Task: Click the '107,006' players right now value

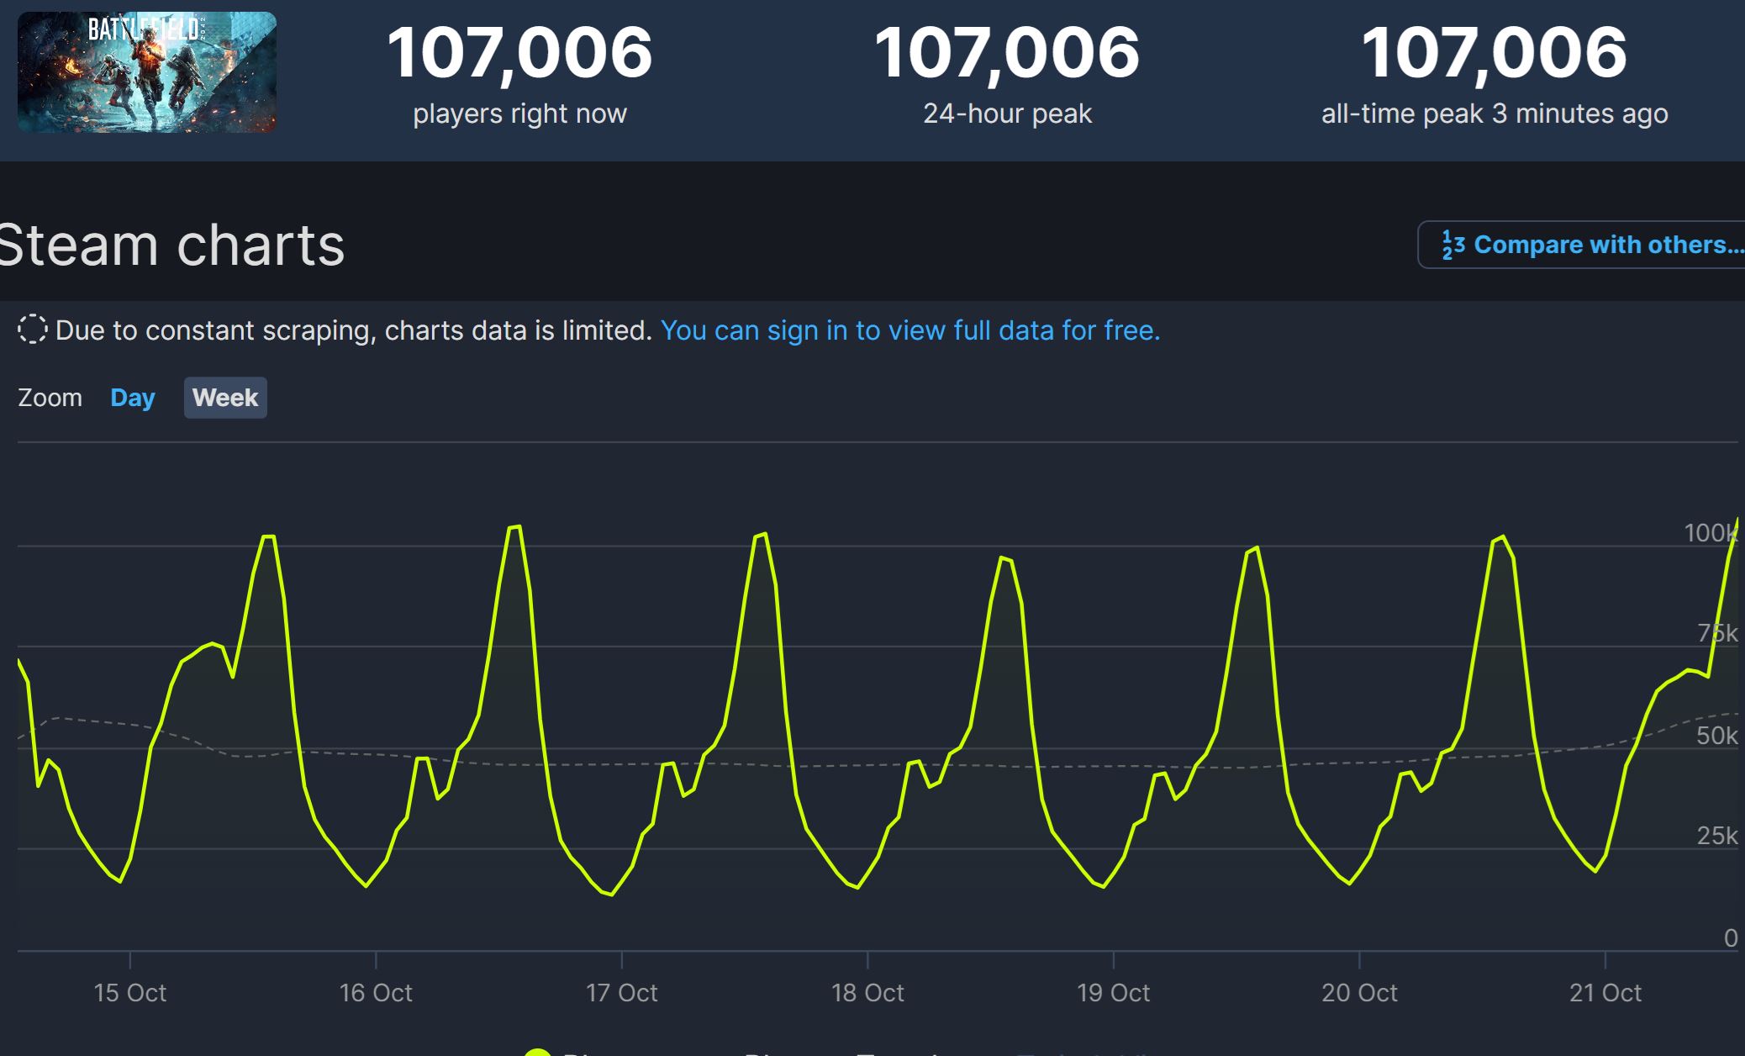Action: pos(519,52)
